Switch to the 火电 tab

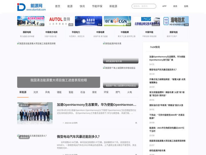130,92
